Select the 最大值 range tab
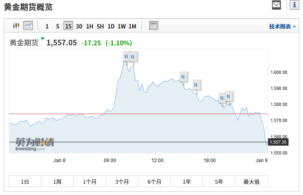303x195 pixels. point(252,182)
